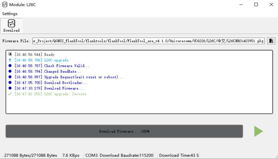Maximize the Module L26C window
This screenshot has width=278, height=159.
(256, 5)
